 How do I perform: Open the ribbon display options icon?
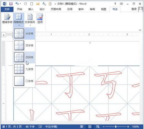pyautogui.click(x=121, y=4)
